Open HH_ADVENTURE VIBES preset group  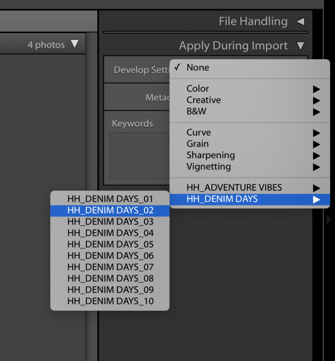(x=234, y=188)
